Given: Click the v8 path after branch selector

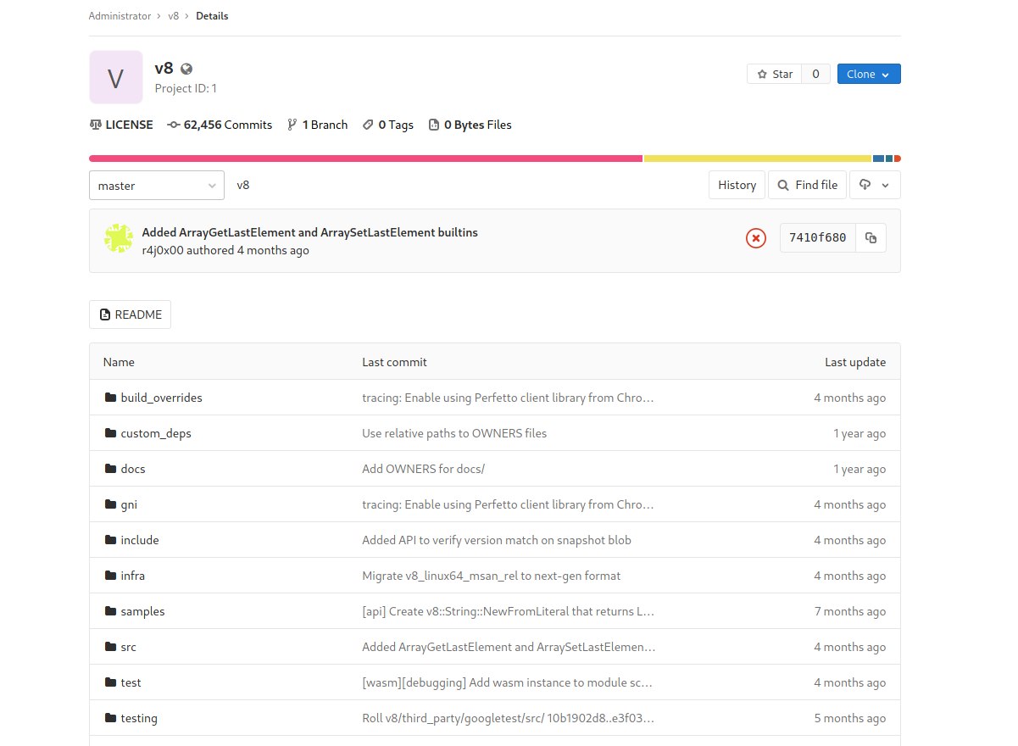Looking at the screenshot, I should [x=243, y=185].
